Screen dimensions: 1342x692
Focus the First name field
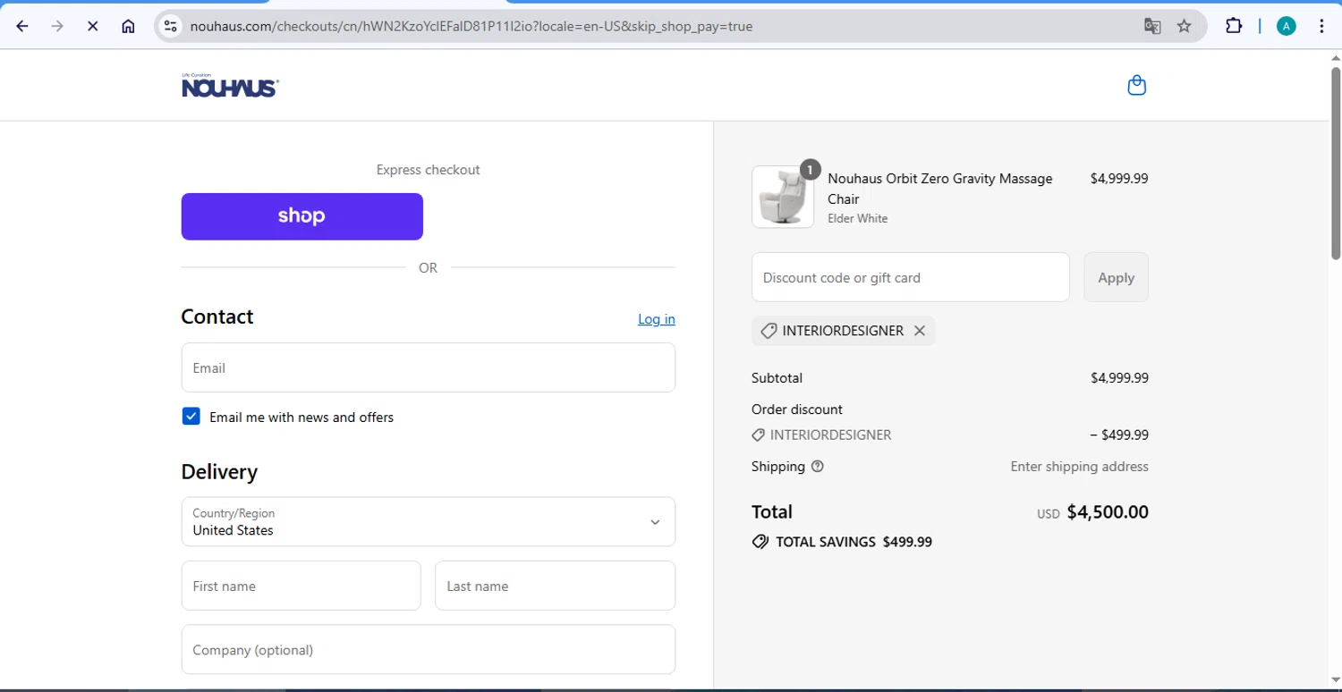(x=302, y=586)
